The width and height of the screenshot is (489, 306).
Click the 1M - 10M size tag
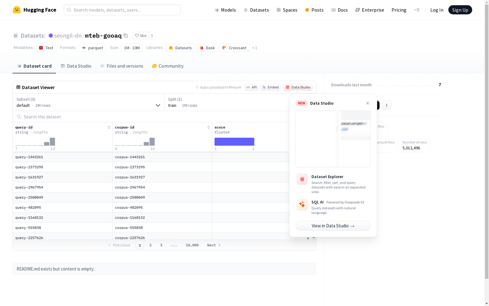pyautogui.click(x=132, y=48)
